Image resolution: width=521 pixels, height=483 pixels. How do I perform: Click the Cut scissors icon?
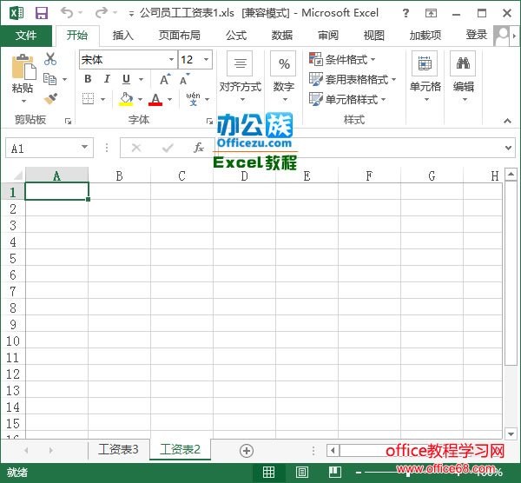[x=50, y=59]
